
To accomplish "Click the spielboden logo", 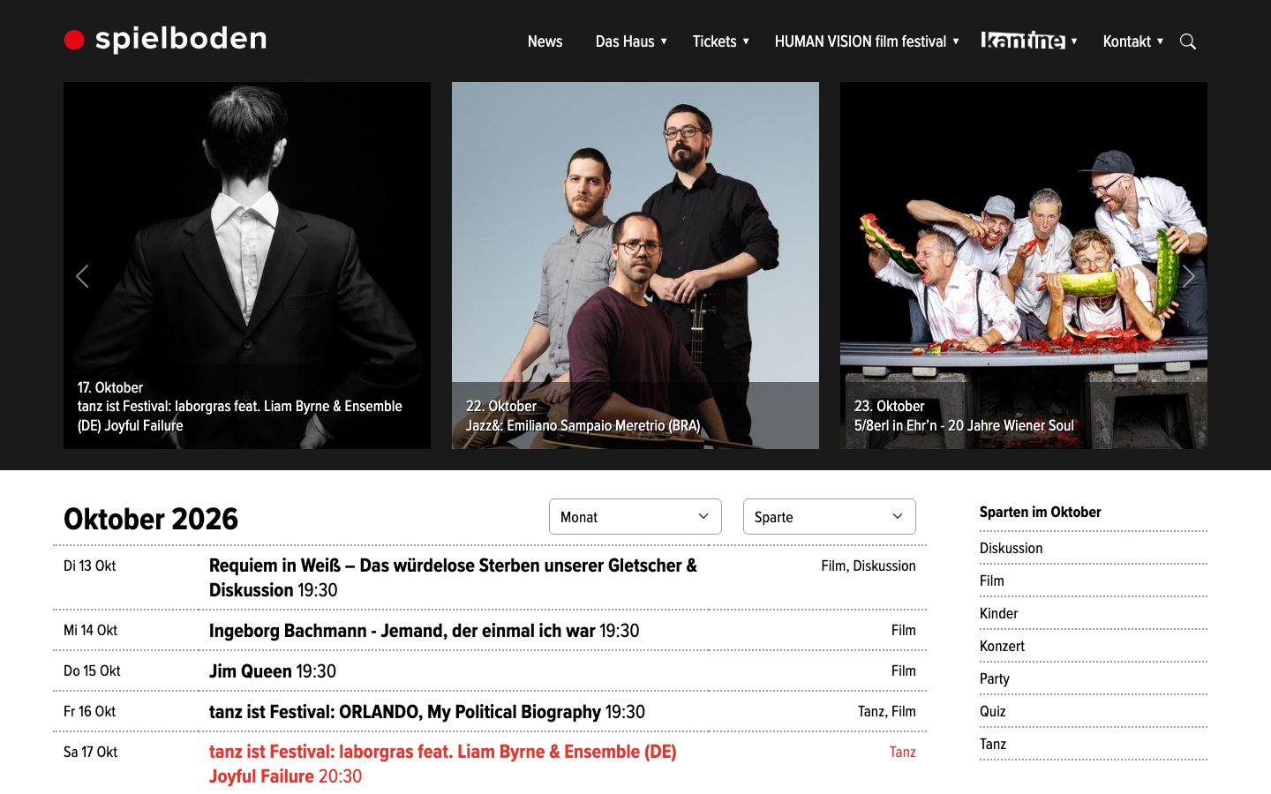I will coord(165,39).
